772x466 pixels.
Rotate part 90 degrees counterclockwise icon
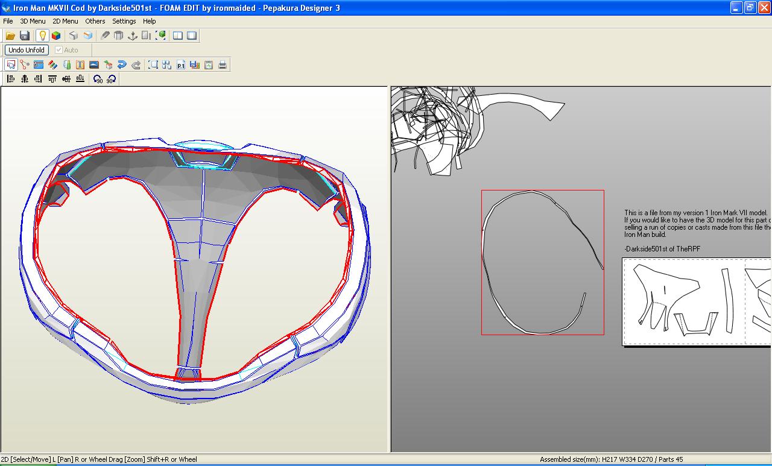[98, 79]
